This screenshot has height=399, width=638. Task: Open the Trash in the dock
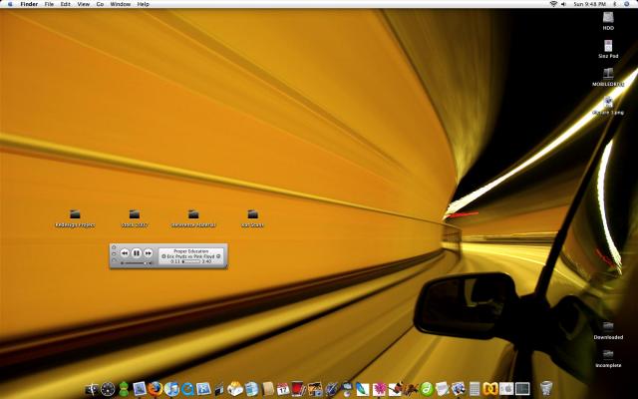point(546,388)
